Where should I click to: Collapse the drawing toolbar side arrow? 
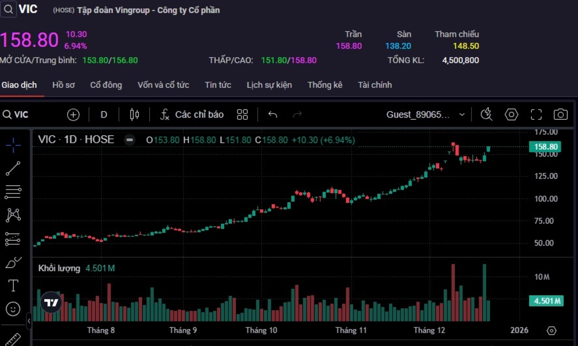click(29, 321)
